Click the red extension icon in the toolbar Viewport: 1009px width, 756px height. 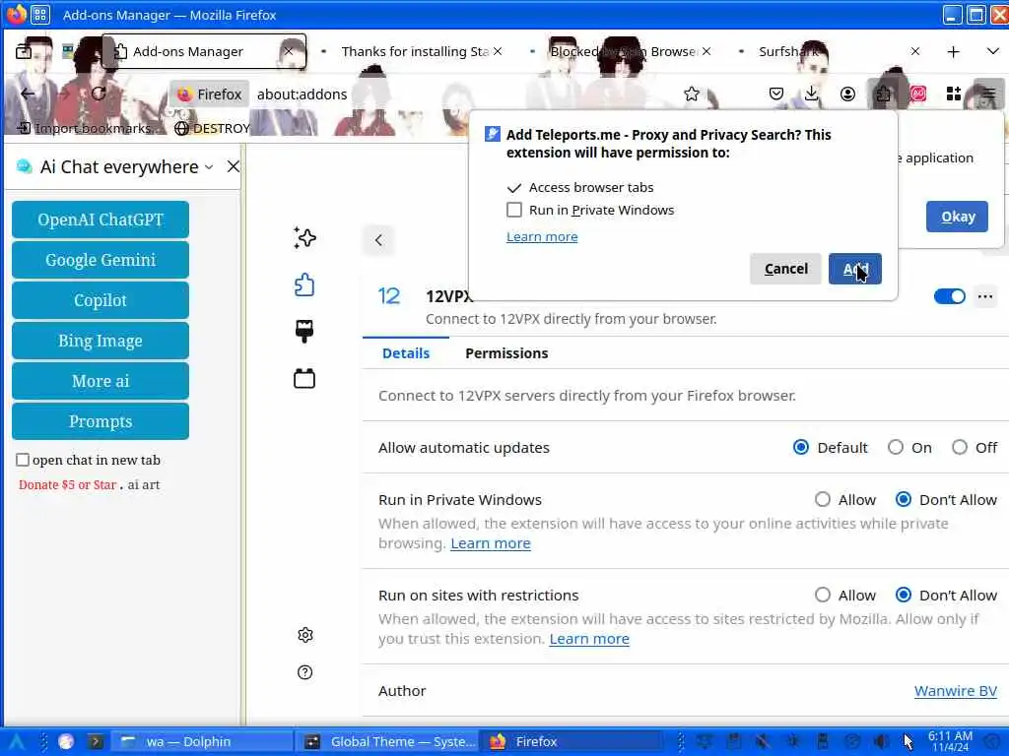918,94
